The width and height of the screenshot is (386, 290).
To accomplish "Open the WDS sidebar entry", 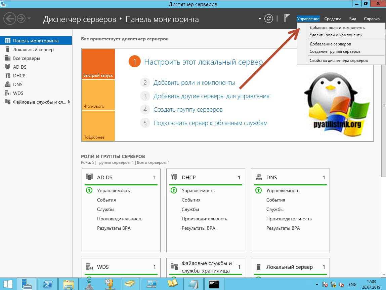I will (x=18, y=93).
